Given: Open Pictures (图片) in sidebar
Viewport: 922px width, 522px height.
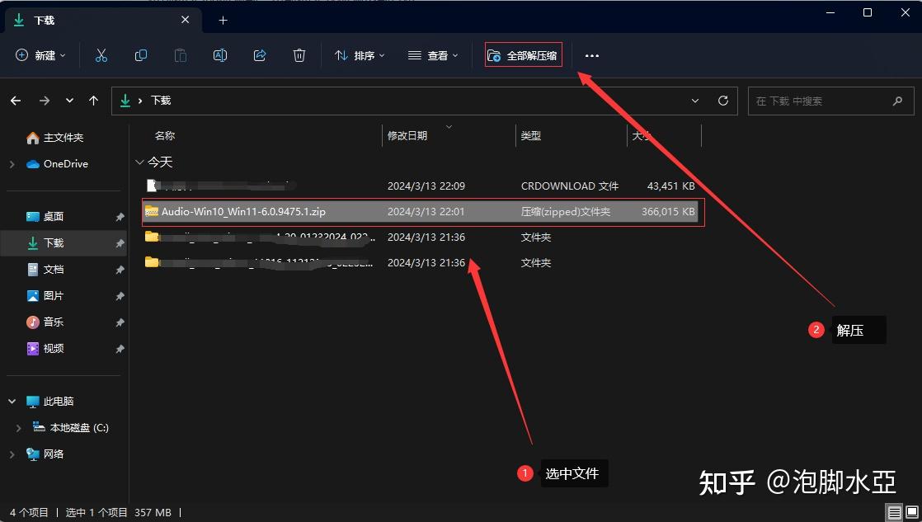Looking at the screenshot, I should [45, 296].
